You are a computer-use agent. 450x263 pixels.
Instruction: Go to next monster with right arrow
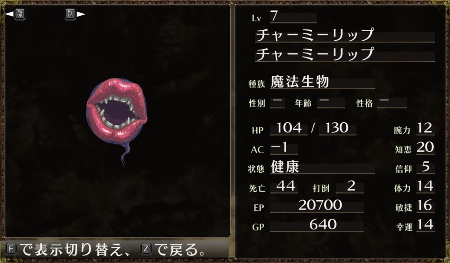click(81, 14)
